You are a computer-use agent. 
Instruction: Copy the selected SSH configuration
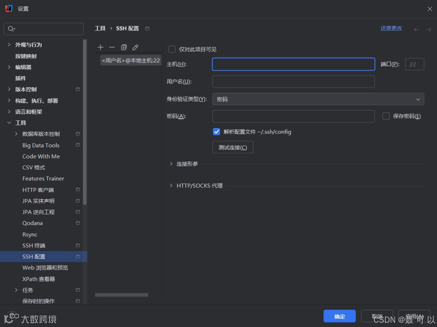tap(124, 47)
